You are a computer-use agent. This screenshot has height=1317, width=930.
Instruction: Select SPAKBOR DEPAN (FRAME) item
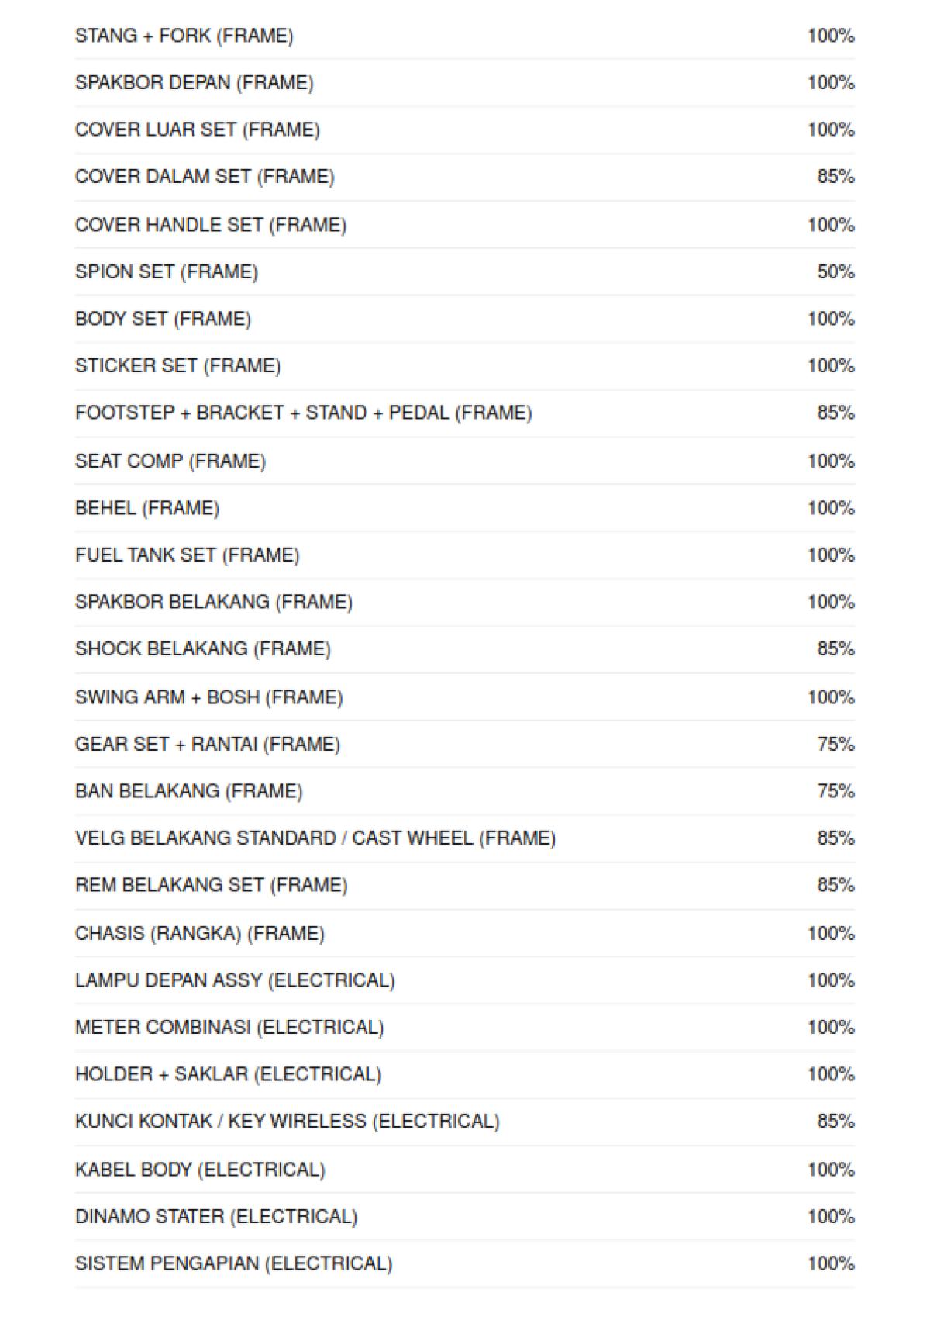coord(194,83)
